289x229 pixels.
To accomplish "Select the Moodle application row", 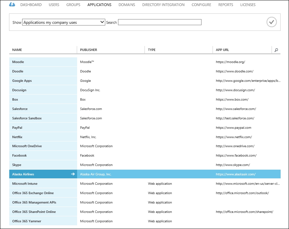I will click(x=145, y=62).
